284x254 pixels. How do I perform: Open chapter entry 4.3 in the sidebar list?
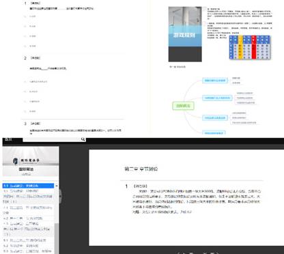click(x=28, y=224)
